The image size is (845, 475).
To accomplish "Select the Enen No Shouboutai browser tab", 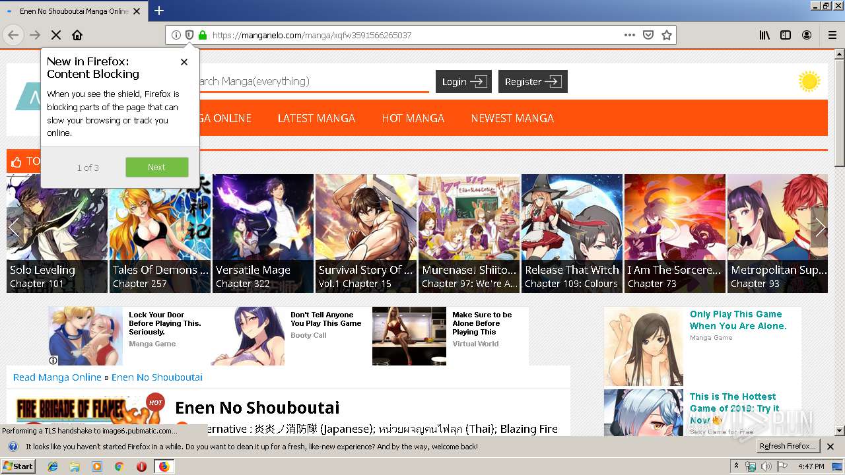I will coord(73,11).
